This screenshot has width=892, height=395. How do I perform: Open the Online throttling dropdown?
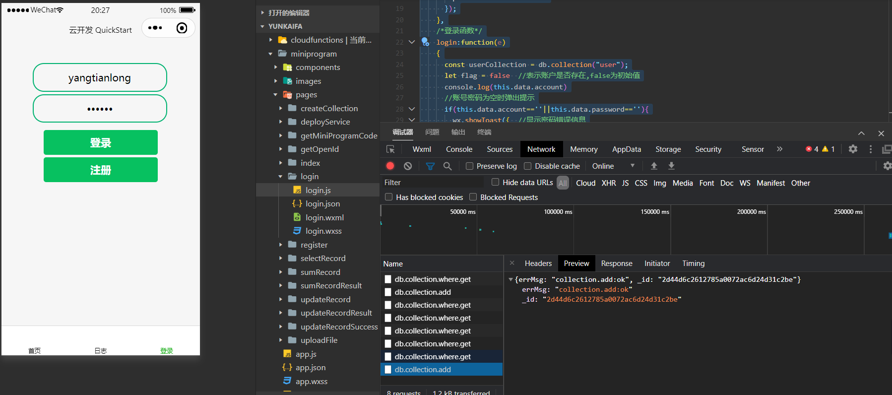point(613,166)
